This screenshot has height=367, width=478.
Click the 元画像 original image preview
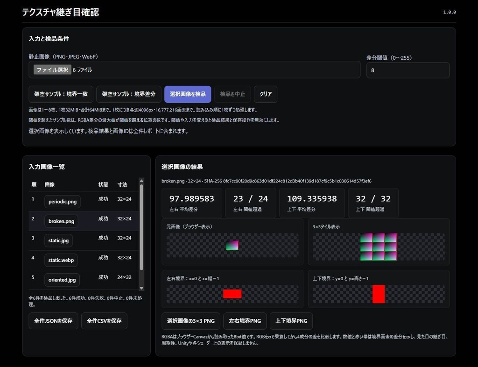[x=232, y=245]
